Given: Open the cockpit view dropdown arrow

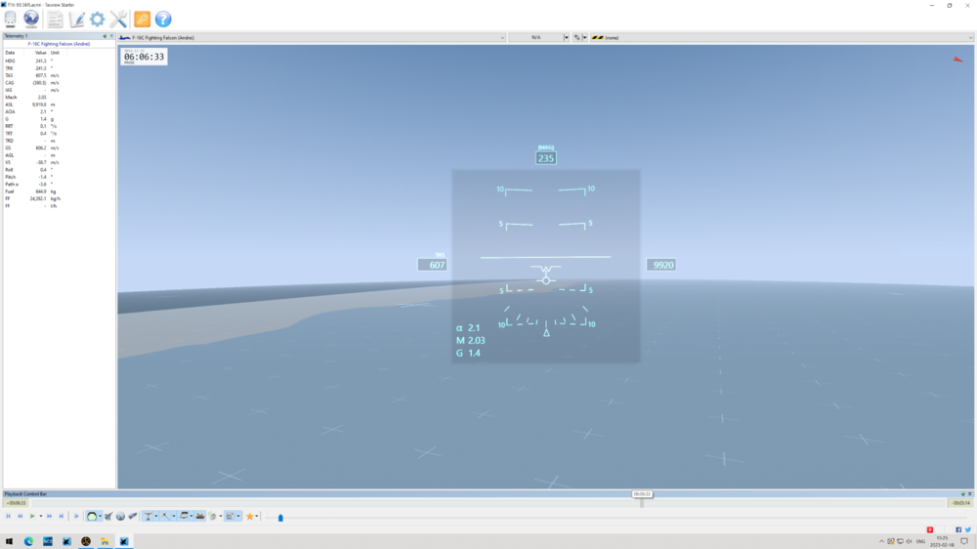Looking at the screenshot, I should (x=101, y=516).
